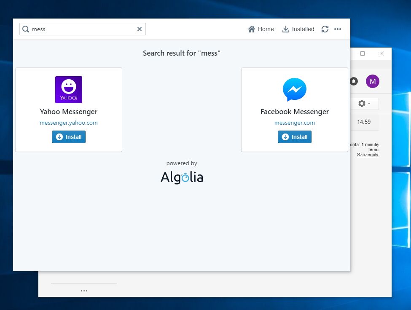Click the "powered by" text
411x310 pixels.
182,163
